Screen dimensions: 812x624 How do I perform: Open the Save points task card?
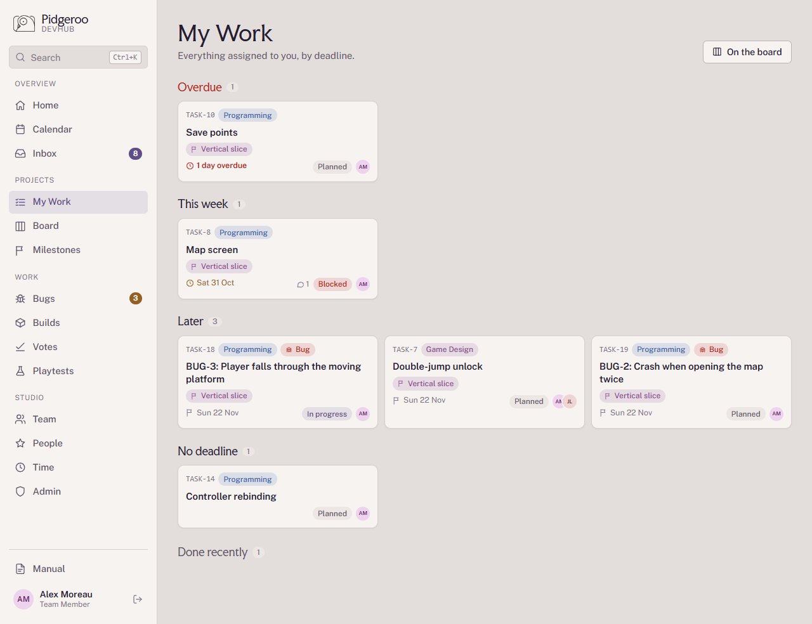278,141
